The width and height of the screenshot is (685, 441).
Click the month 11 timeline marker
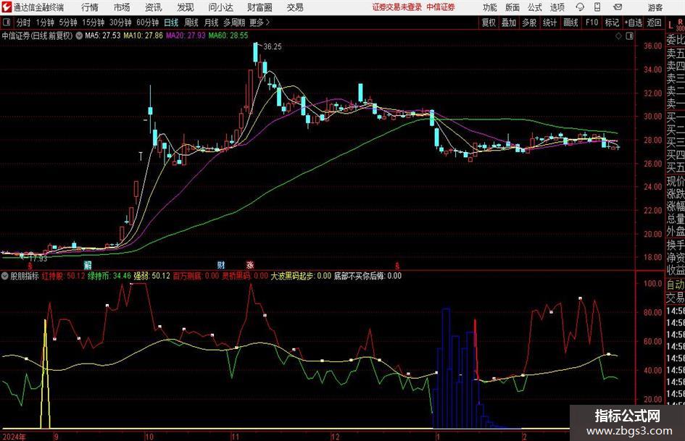[235, 437]
